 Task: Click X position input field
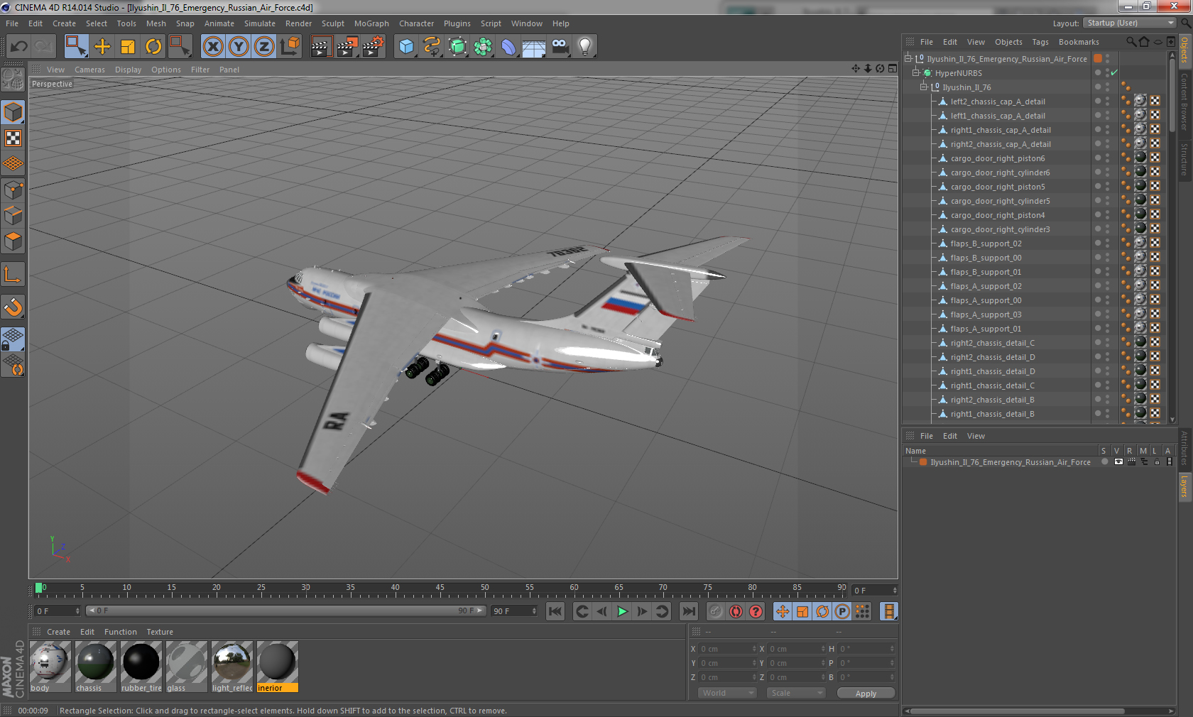(x=727, y=649)
